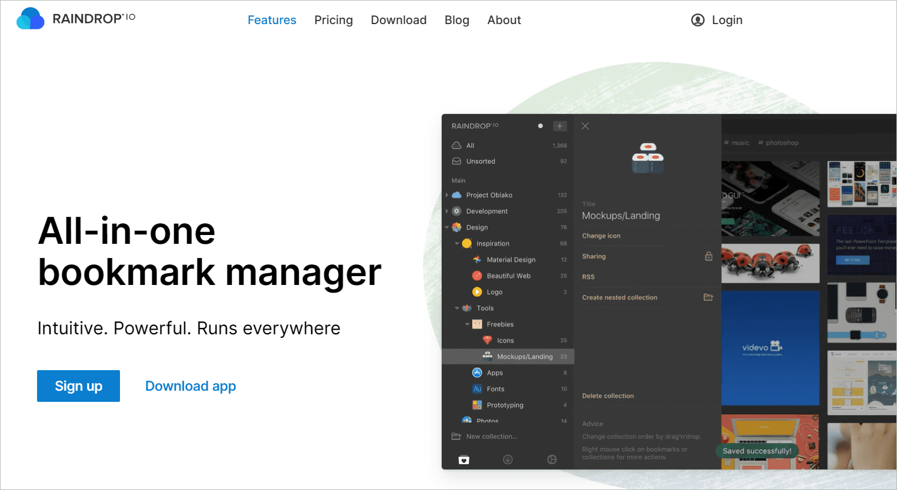This screenshot has height=490, width=897.
Task: Open the Pricing nav item
Action: (x=334, y=20)
